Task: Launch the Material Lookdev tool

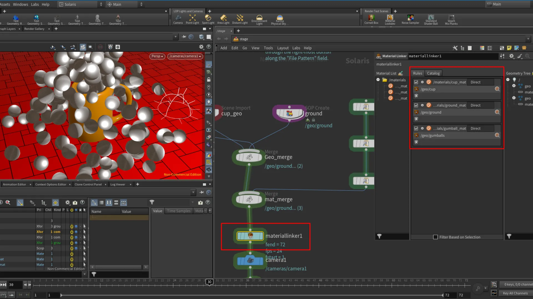Action: pos(390,19)
